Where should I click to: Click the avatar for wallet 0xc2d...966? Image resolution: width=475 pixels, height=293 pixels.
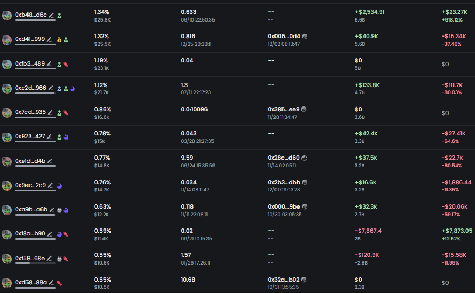coord(7,88)
